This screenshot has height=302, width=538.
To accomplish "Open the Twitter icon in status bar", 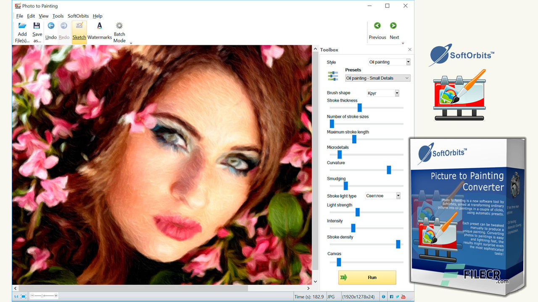I will (397, 297).
